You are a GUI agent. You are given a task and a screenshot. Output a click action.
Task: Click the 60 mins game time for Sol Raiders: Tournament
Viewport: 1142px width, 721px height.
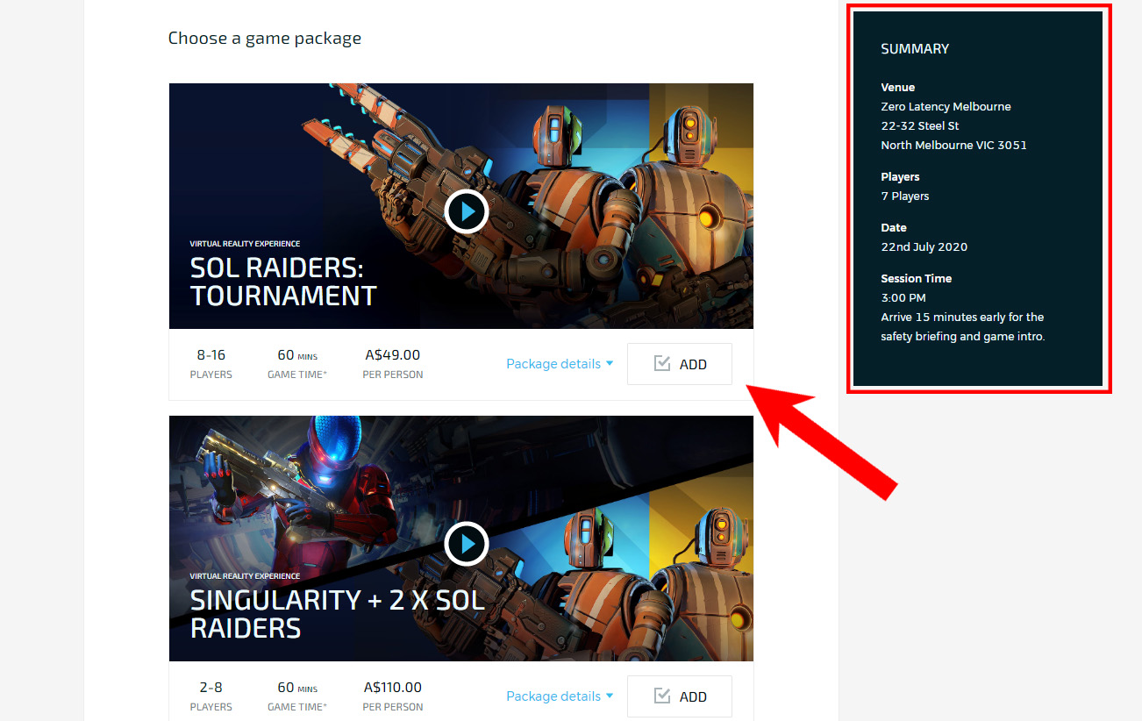point(297,355)
